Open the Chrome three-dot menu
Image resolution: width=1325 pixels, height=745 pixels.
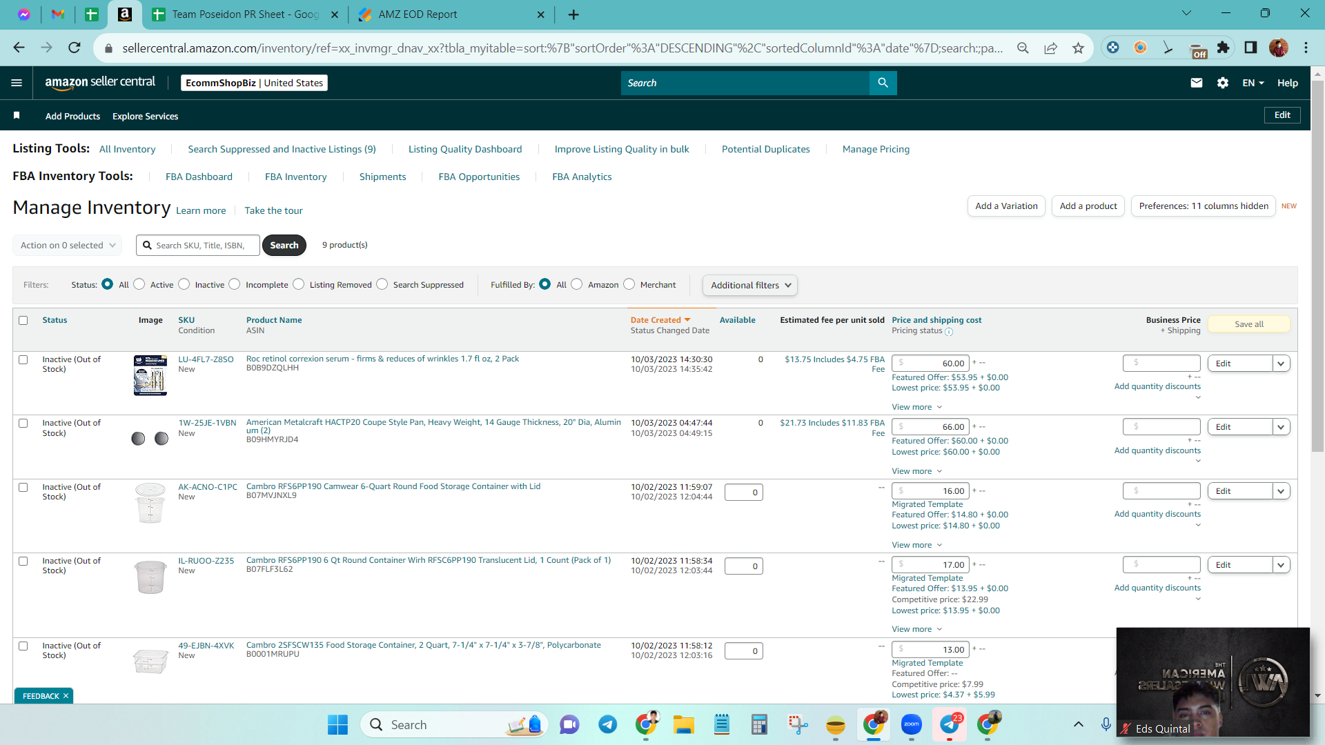pyautogui.click(x=1306, y=48)
